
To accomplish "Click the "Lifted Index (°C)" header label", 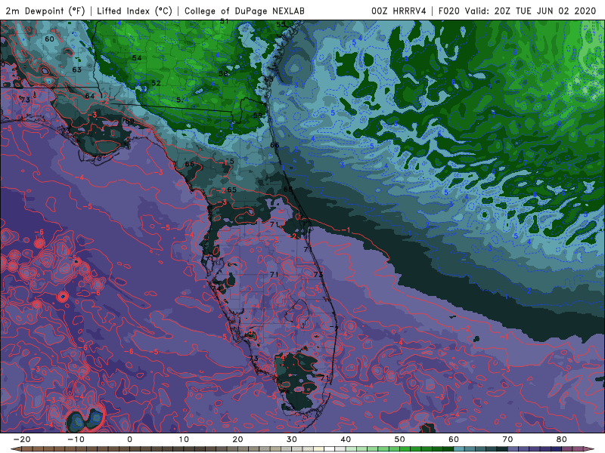I will pos(135,11).
